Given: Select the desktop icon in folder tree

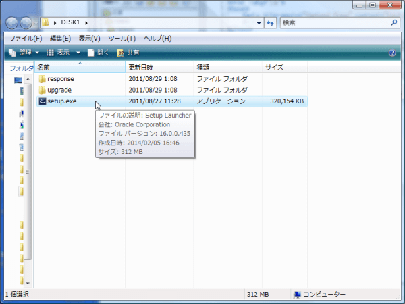Looking at the screenshot, I should click(18, 80).
